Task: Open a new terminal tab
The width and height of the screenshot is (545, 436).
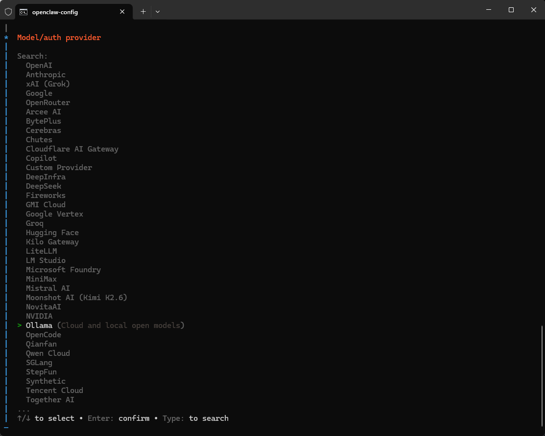Action: click(143, 12)
